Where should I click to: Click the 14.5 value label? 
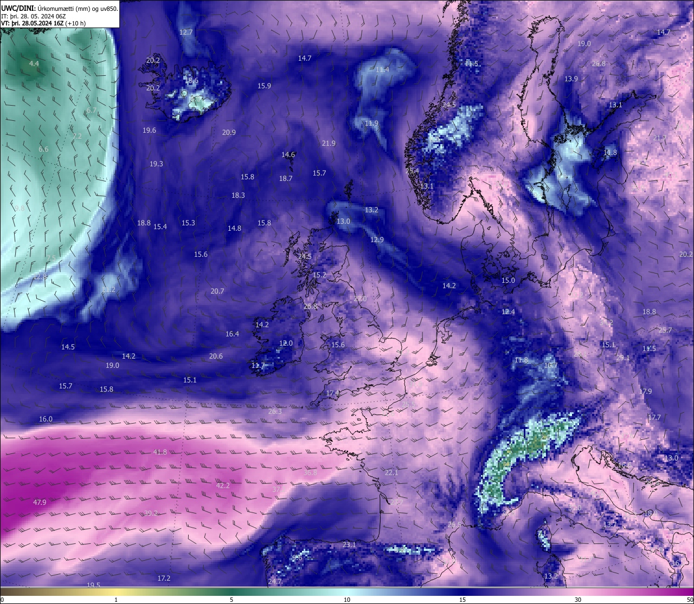pos(68,347)
